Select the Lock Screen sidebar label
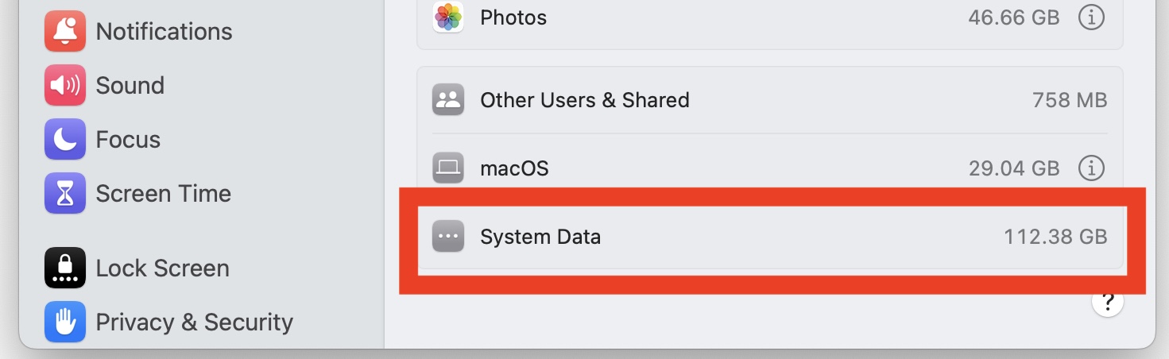Screen dimensions: 1169x359 (x=162, y=268)
